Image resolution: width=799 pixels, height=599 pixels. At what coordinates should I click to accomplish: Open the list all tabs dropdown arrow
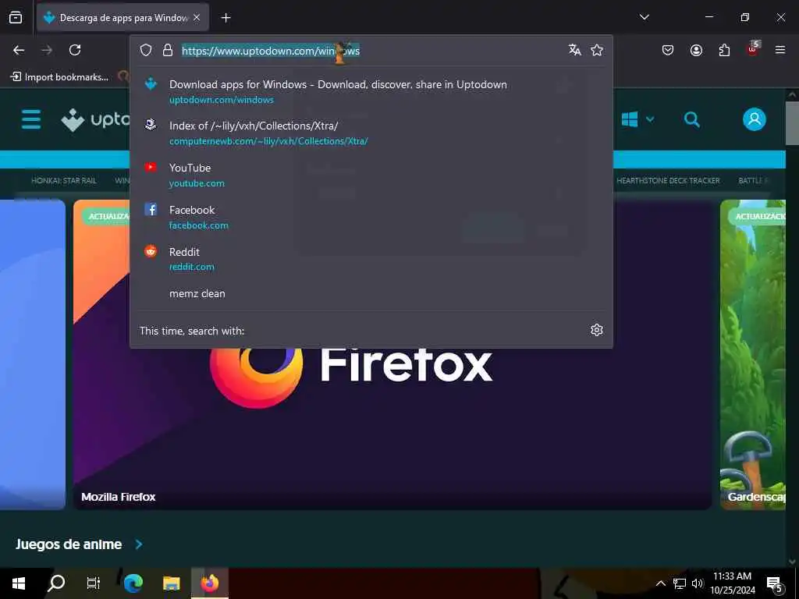pos(644,17)
